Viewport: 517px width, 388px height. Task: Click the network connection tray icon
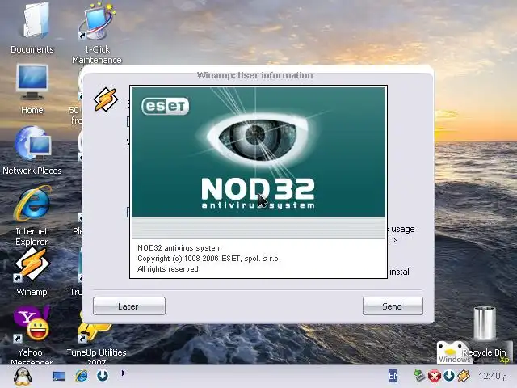click(x=419, y=376)
